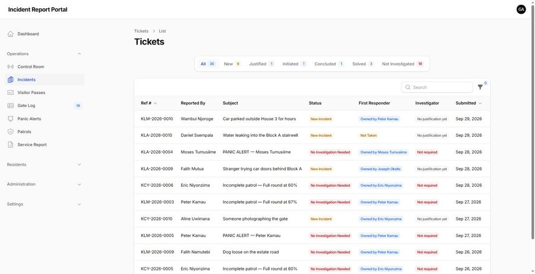Click the Subject column header
Image resolution: width=535 pixels, height=274 pixels.
click(230, 103)
